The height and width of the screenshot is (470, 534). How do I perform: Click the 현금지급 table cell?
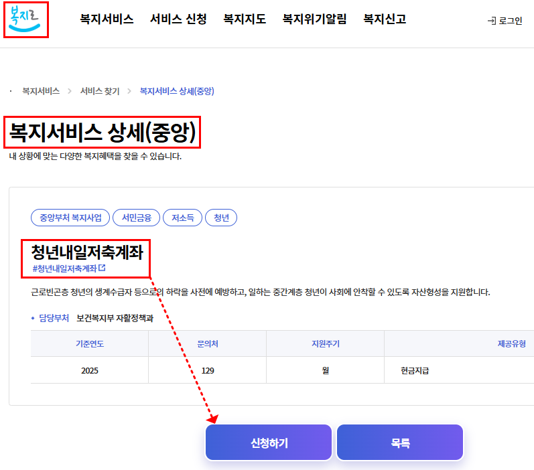415,370
